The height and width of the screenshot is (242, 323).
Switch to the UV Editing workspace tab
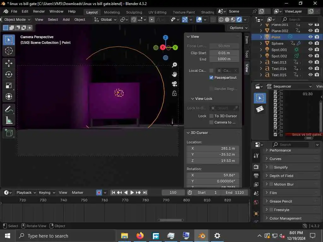pos(157,12)
